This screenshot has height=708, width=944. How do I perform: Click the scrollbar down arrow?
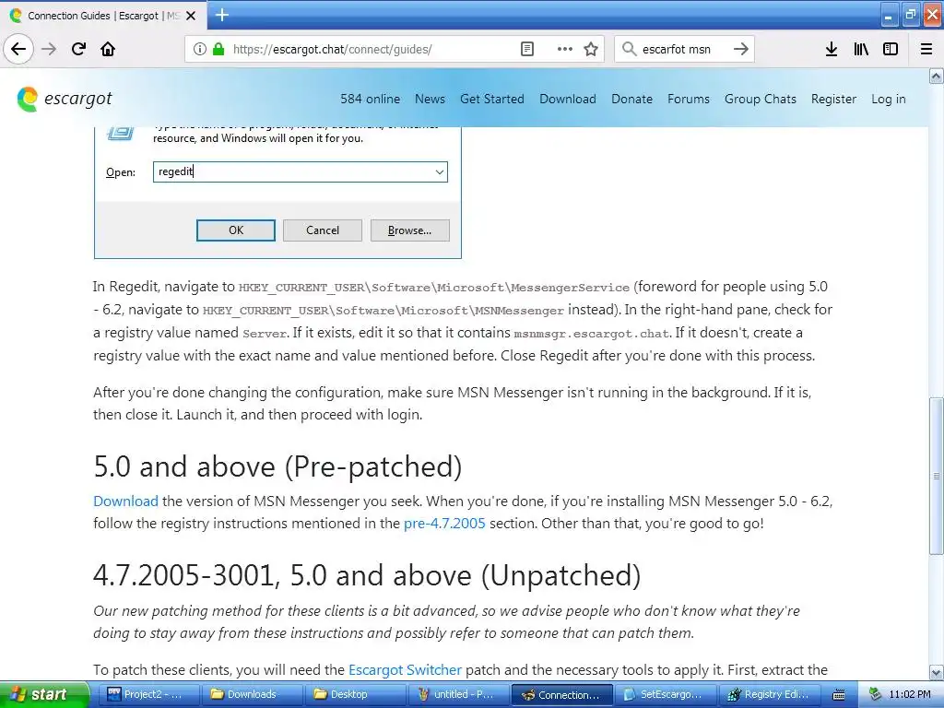pos(936,672)
